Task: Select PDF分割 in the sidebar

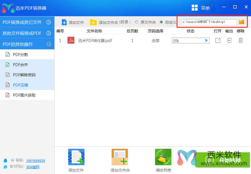Action: pyautogui.click(x=21, y=55)
